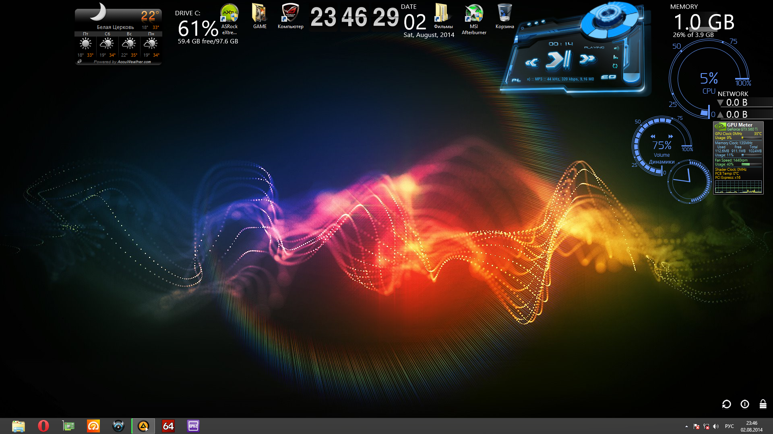This screenshot has width=773, height=434.
Task: Toggle the visualization bars icon in player
Action: pyautogui.click(x=616, y=57)
